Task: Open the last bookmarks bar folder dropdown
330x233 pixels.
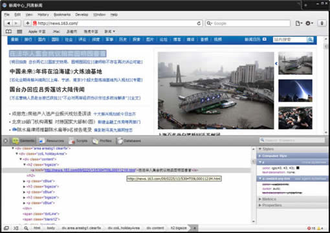Action: click(x=110, y=32)
